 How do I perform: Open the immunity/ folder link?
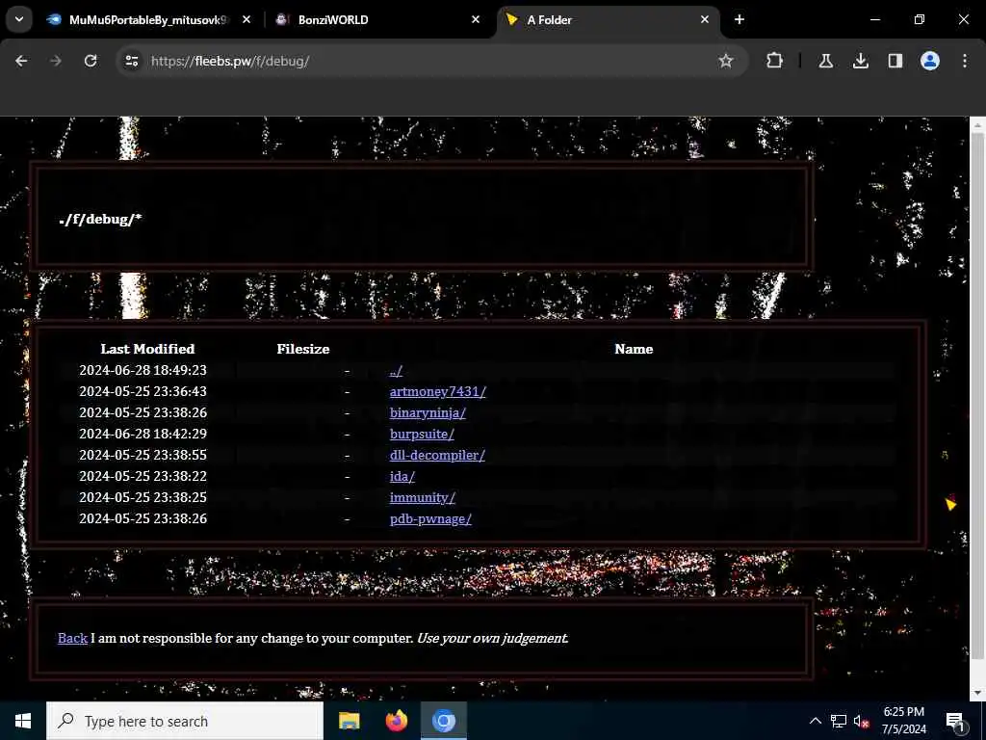coord(423,498)
